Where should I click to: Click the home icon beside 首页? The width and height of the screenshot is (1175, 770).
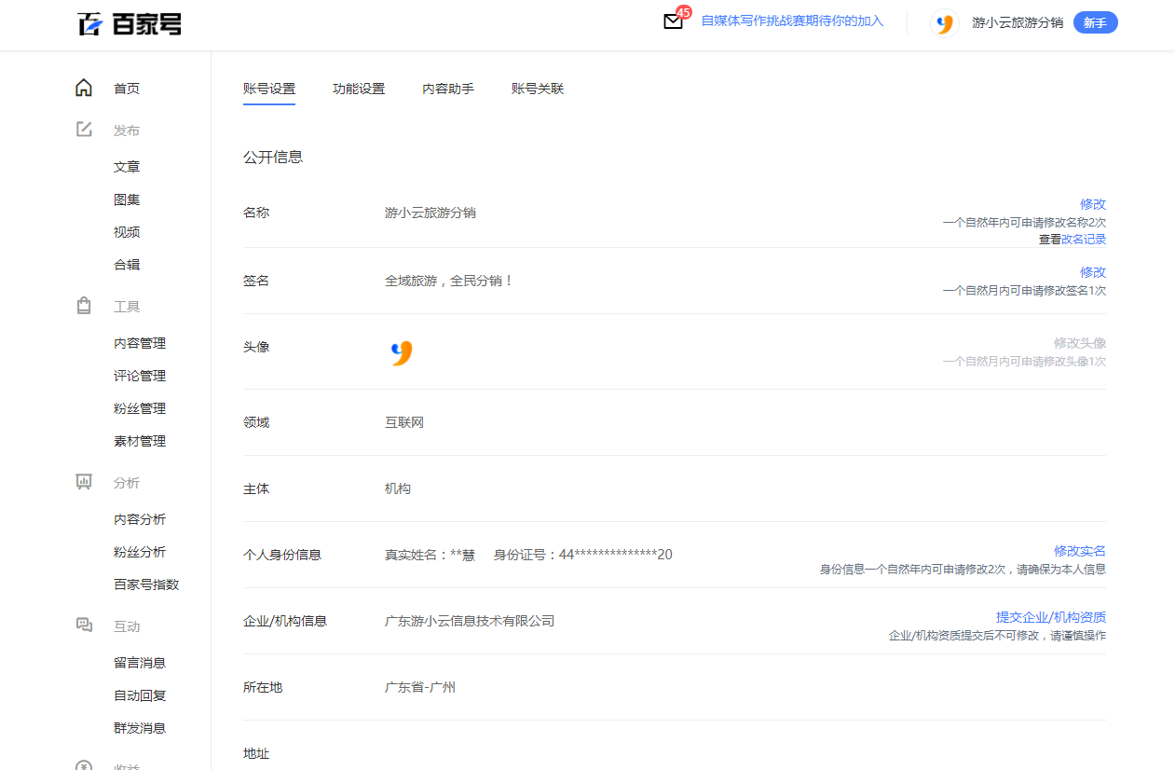click(84, 88)
